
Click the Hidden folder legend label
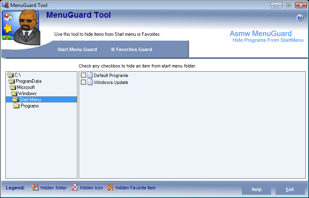pos(54,188)
